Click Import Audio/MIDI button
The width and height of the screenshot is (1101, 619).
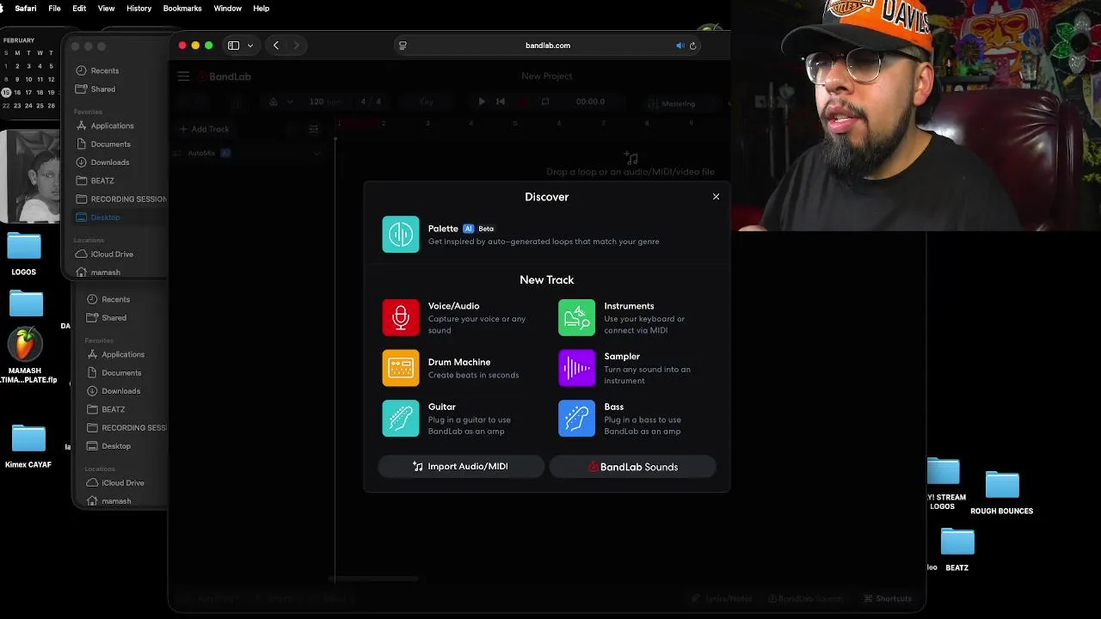(461, 466)
